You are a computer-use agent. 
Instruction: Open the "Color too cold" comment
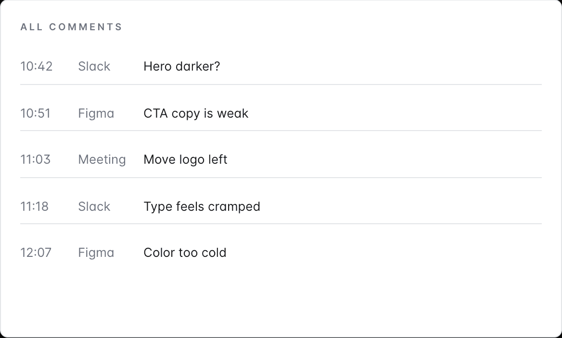185,253
